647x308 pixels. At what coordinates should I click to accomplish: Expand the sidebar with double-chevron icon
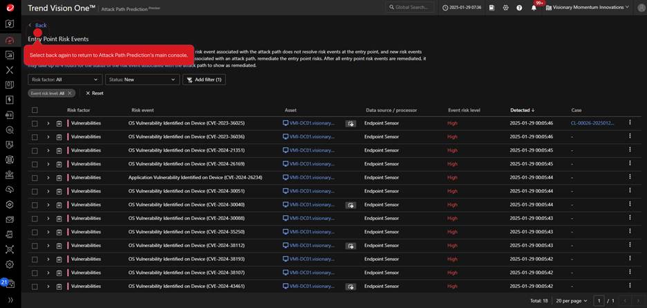pos(10,300)
